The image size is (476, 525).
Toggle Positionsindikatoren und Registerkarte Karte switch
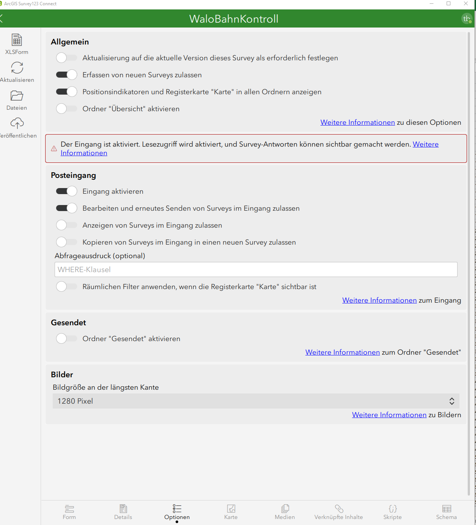67,92
